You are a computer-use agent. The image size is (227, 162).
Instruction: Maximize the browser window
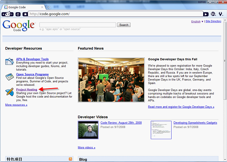(216, 2)
